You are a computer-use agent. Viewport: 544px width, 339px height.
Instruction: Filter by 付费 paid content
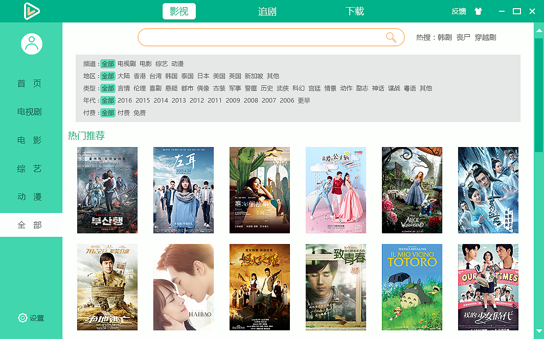pos(124,113)
